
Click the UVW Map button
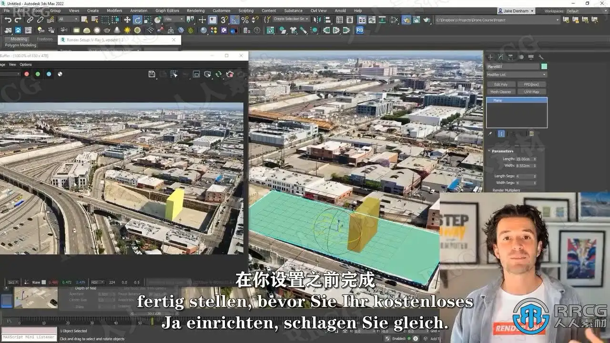coord(531,91)
